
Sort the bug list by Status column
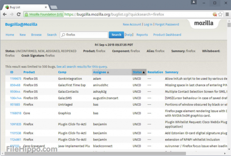click(138, 72)
